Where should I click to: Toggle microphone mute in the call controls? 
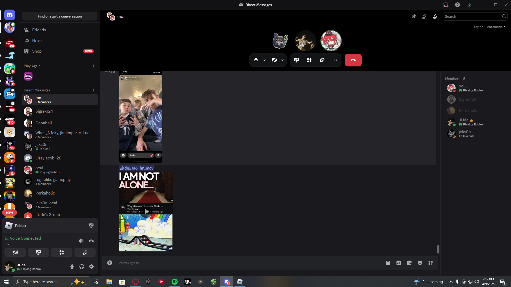256,60
